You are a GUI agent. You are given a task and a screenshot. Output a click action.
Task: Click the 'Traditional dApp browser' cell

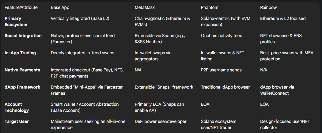pos(225,87)
